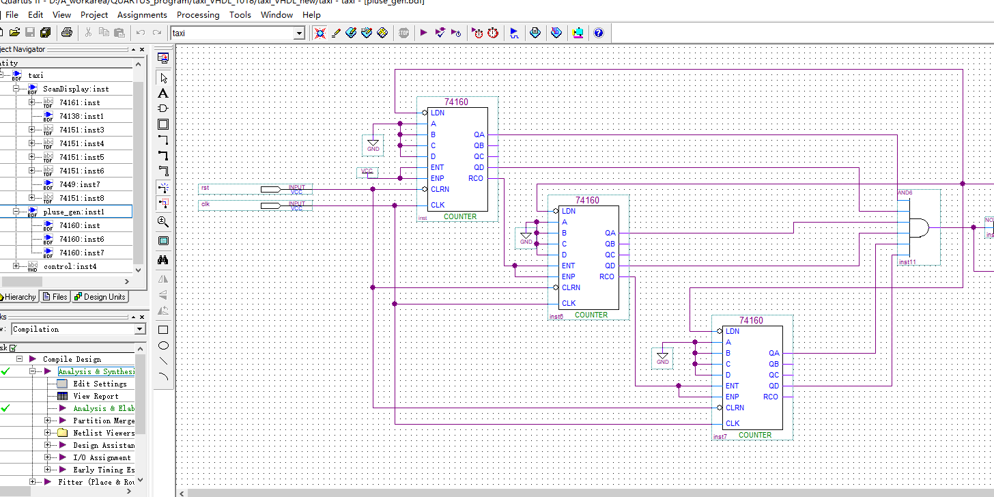Open the Processing menu
Viewport: 994px width, 497px height.
pos(198,14)
